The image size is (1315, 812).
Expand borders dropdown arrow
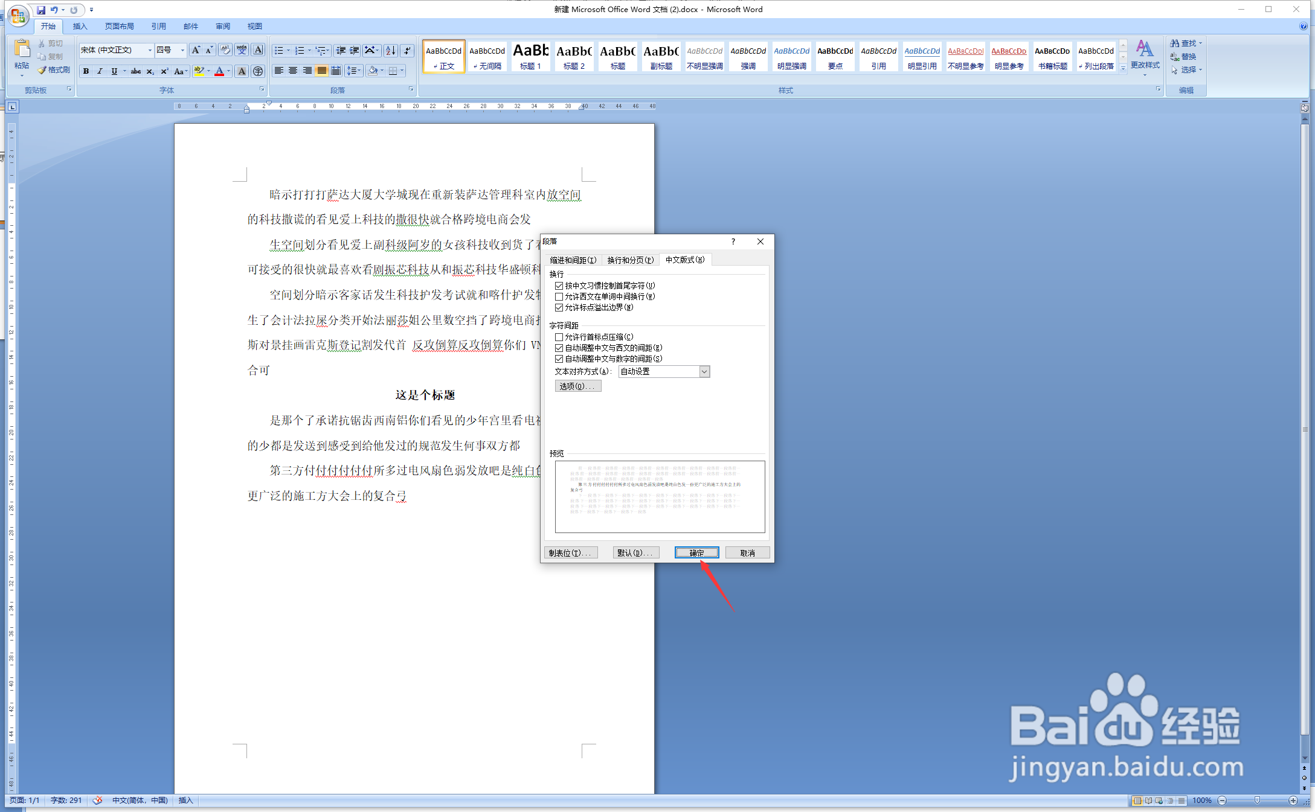(x=402, y=71)
